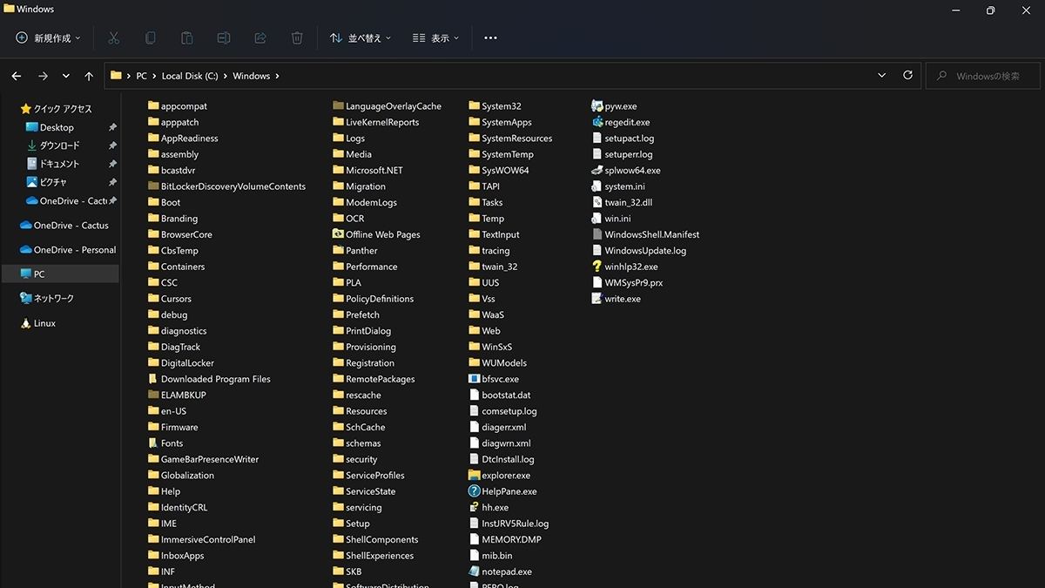The image size is (1045, 588).
Task: Click PC in the address breadcrumb
Action: click(x=141, y=76)
